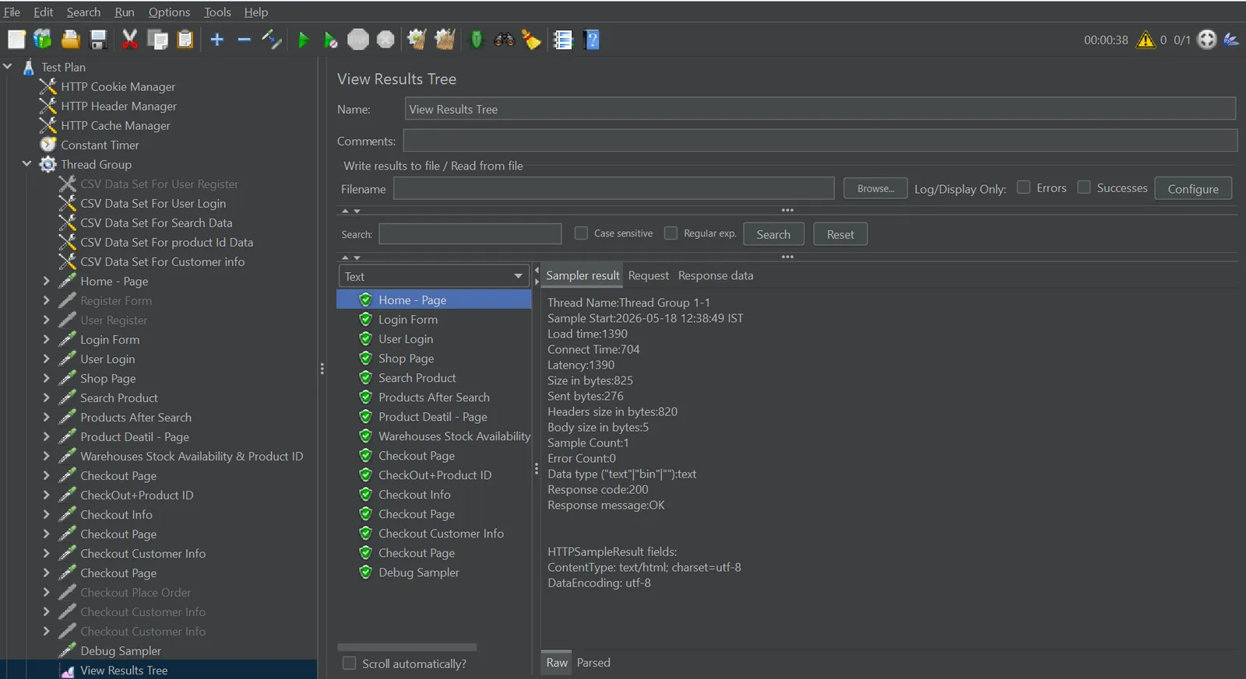1246x679 pixels.
Task: Click the blue question mark Help icon
Action: (592, 40)
